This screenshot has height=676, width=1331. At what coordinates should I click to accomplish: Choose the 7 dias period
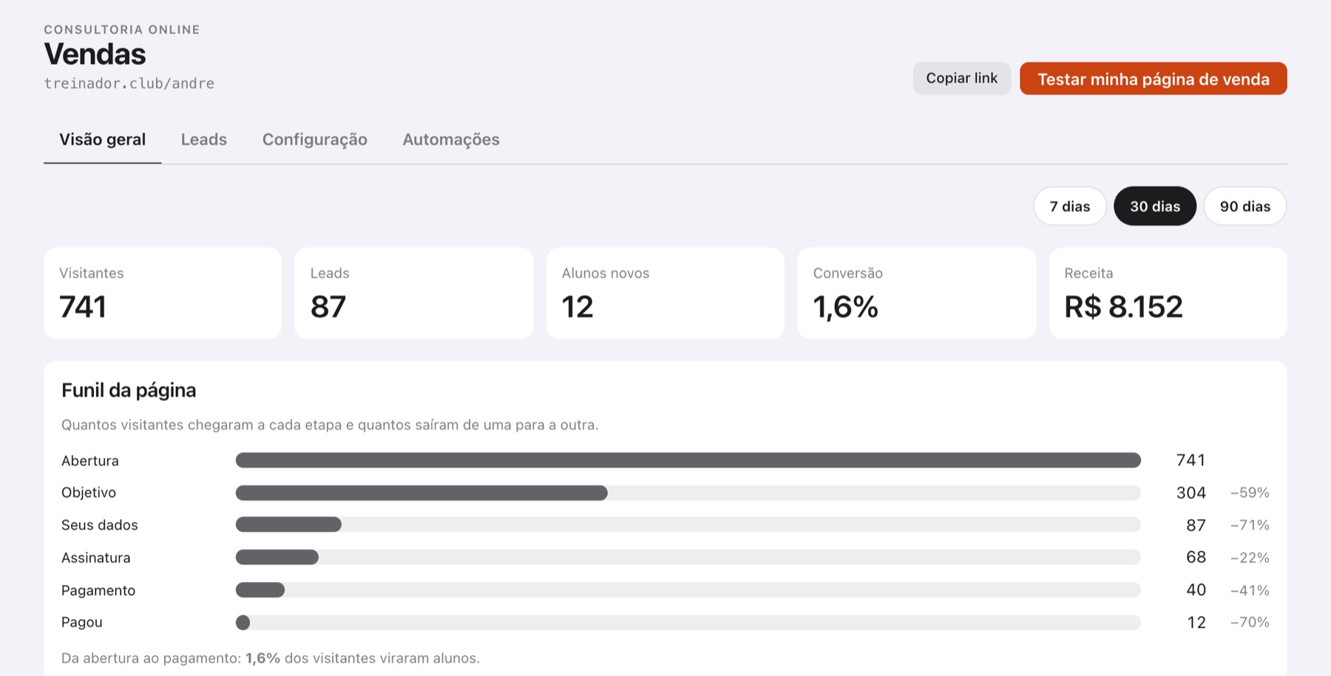point(1070,206)
